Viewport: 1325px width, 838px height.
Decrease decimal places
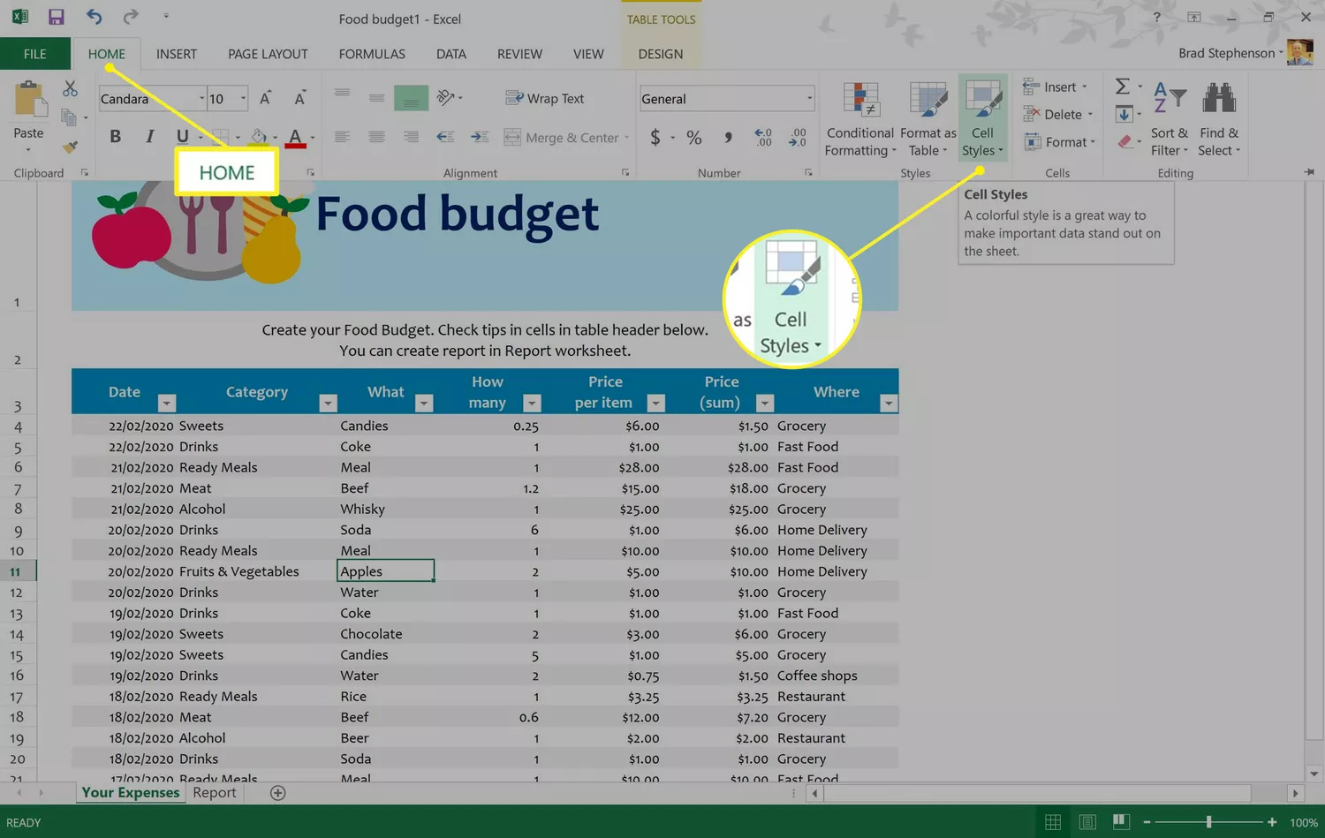click(x=798, y=137)
